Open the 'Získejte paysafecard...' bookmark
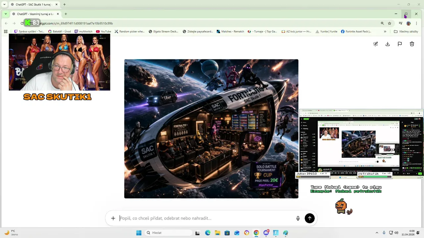 click(198, 31)
